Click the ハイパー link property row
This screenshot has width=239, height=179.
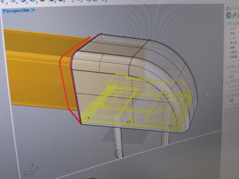coord(234,62)
